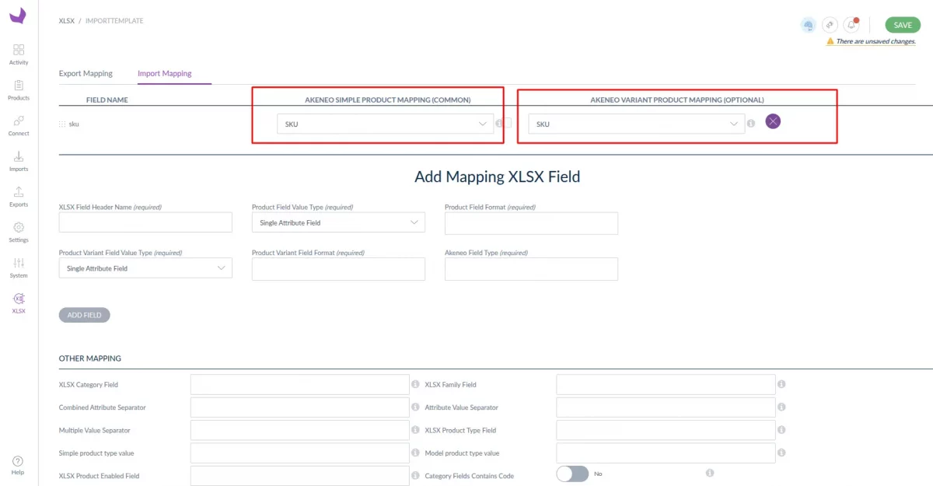Screen dimensions: 933x486
Task: Click the 'Add Mapping XLSX Field' heading
Action: 497,177
